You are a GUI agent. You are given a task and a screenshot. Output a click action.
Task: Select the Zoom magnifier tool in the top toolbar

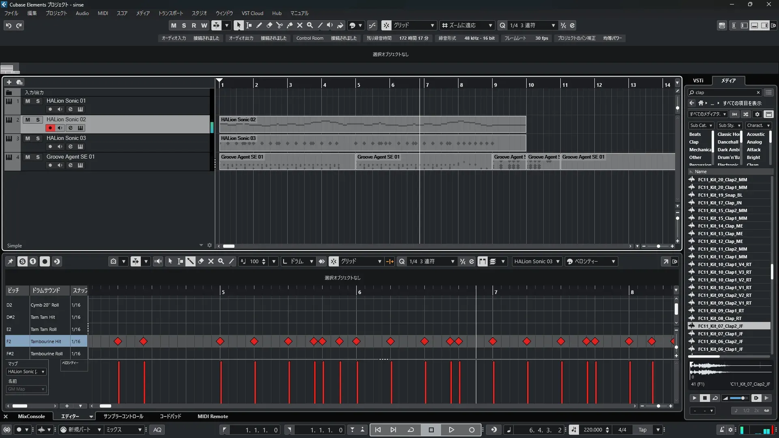coord(310,25)
